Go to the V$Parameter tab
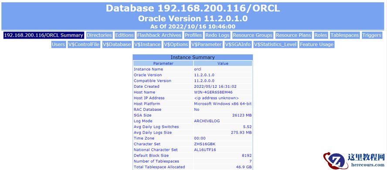The height and width of the screenshot is (170, 387). pos(207,45)
